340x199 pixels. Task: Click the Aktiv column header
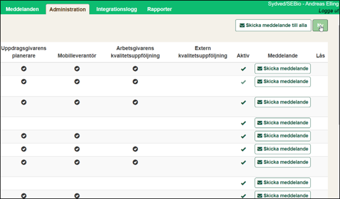pos(243,56)
